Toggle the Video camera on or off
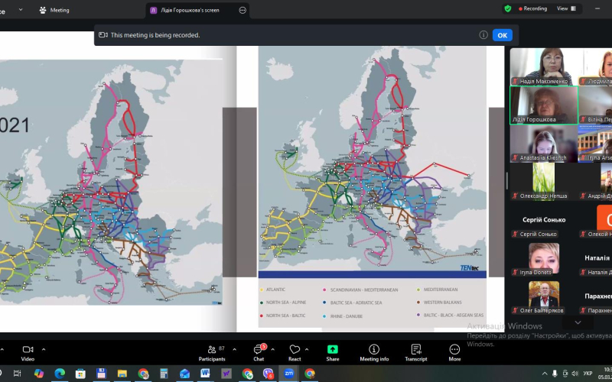Viewport: 612px width, 382px height. tap(28, 351)
